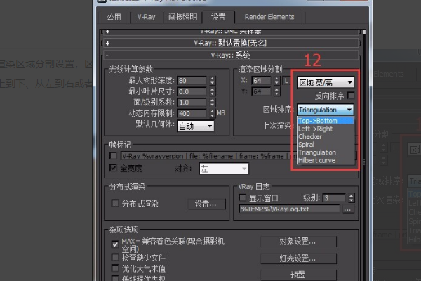Click the 最小叶片尺寸 value field
This screenshot has width=421, height=281.
[192, 91]
